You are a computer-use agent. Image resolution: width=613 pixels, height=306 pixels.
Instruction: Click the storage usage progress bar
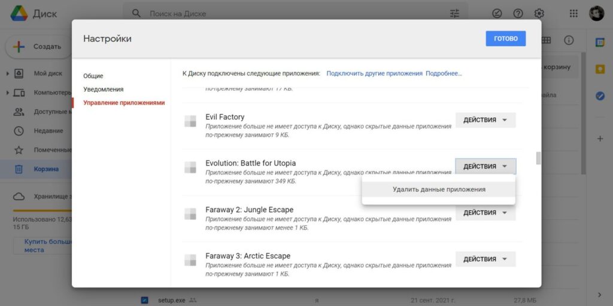click(43, 211)
